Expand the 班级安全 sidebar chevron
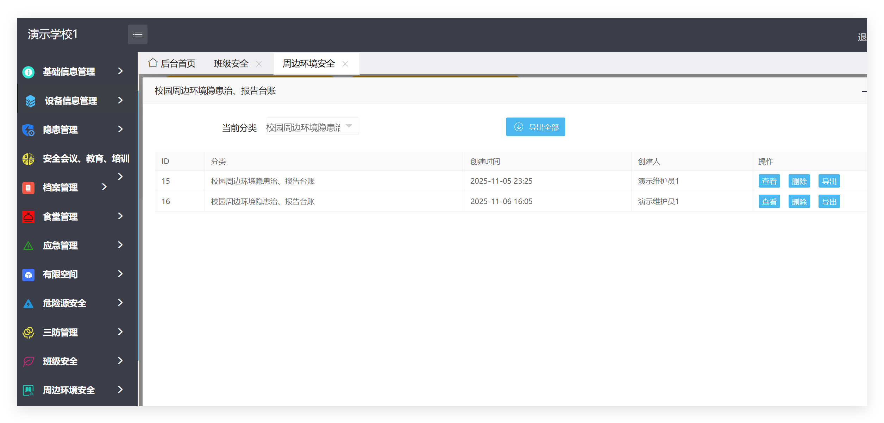 tap(120, 361)
